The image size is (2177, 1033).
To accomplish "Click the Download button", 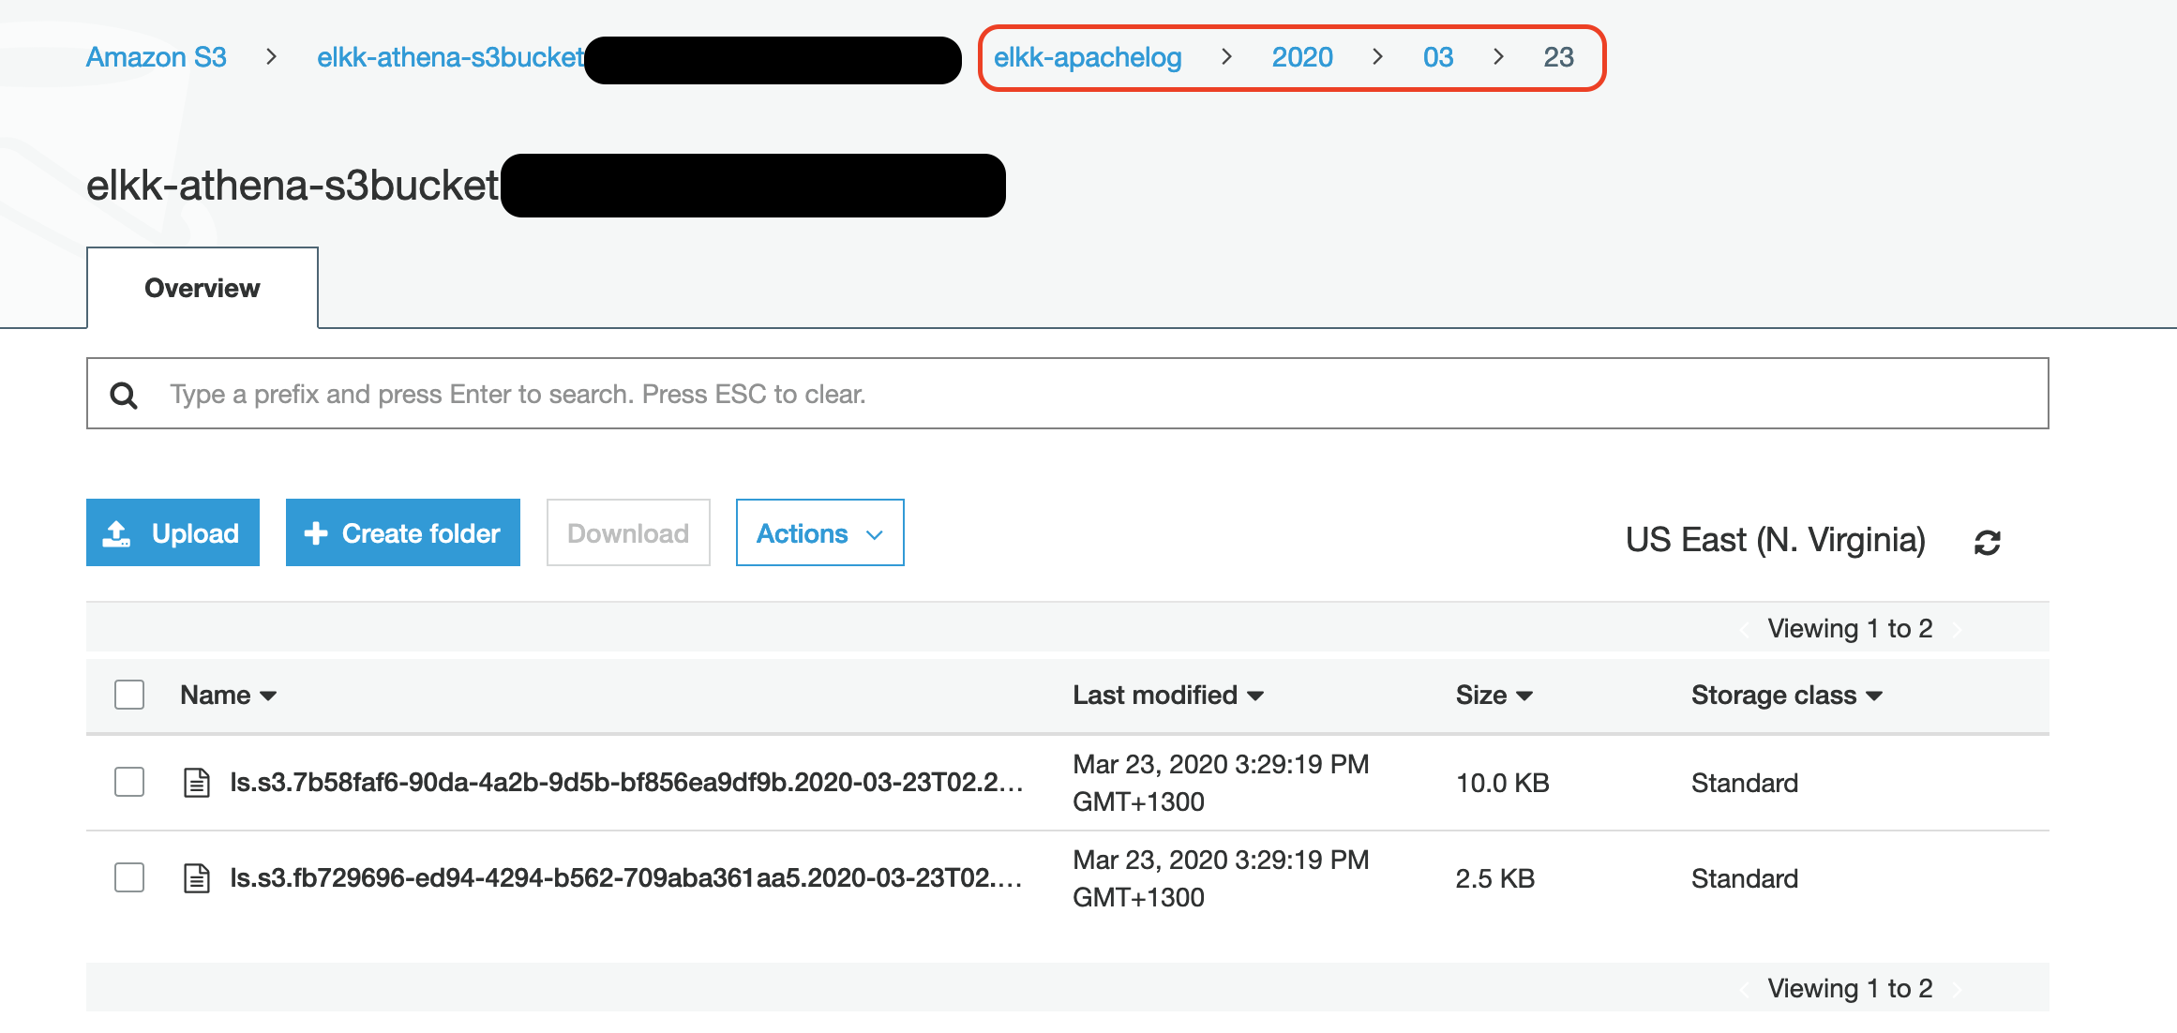I will [628, 532].
